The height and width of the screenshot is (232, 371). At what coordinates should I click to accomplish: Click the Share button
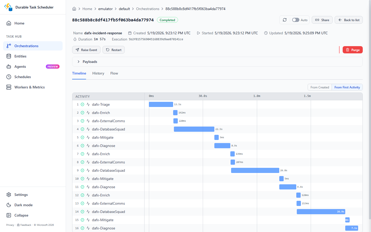(322, 20)
